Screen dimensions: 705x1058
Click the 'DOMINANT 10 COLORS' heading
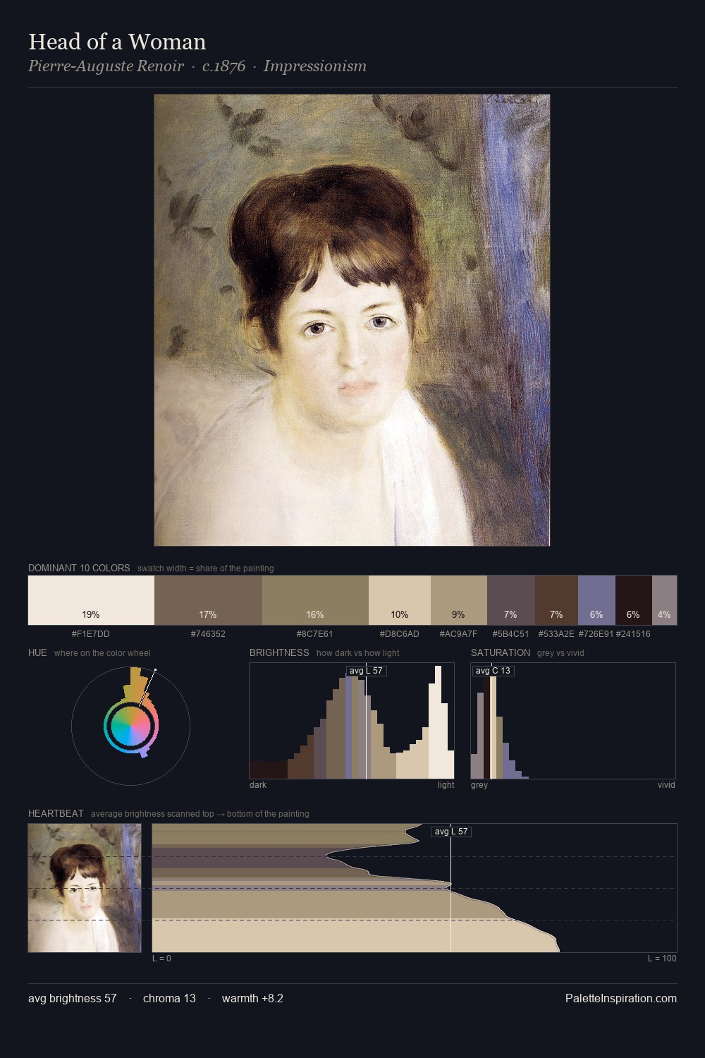pos(79,568)
